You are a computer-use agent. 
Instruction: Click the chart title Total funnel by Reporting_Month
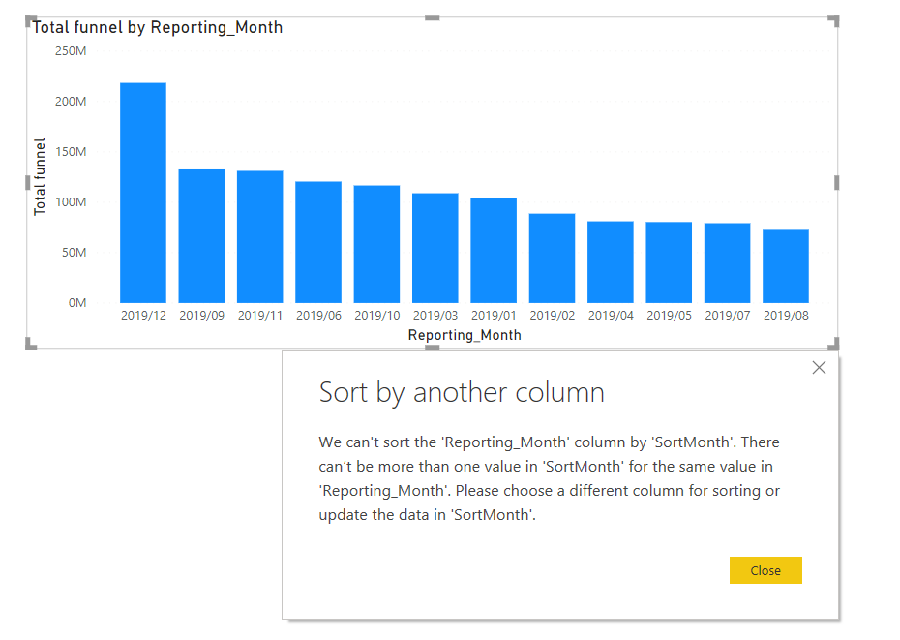158,27
